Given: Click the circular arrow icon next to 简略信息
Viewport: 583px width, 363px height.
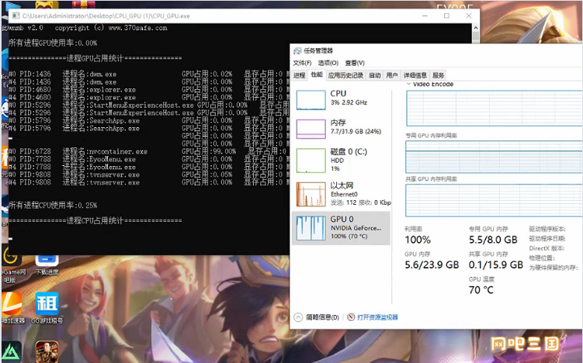Looking at the screenshot, I should point(298,317).
